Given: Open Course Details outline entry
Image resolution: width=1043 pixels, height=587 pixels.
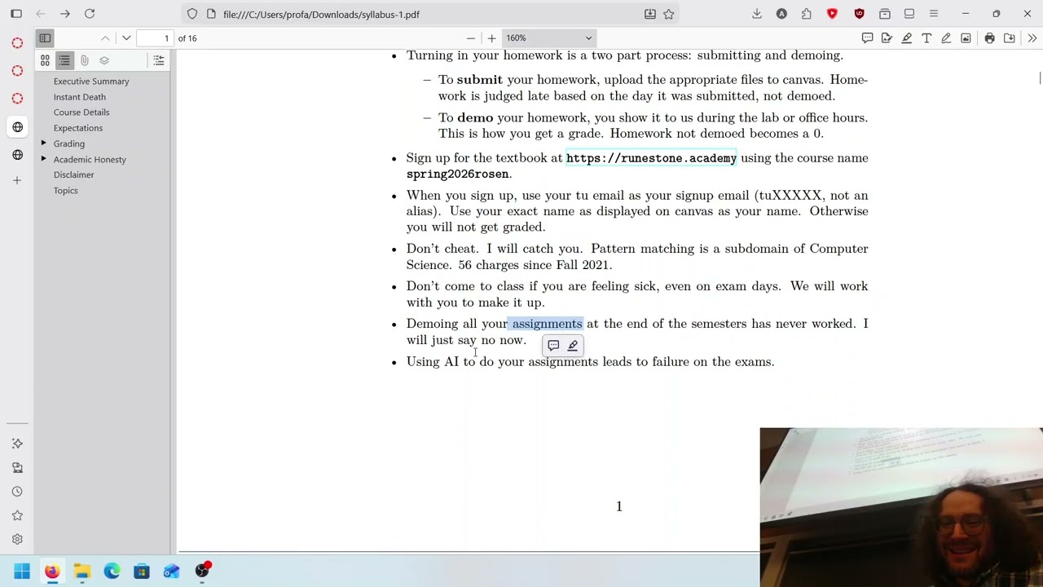Looking at the screenshot, I should point(81,113).
